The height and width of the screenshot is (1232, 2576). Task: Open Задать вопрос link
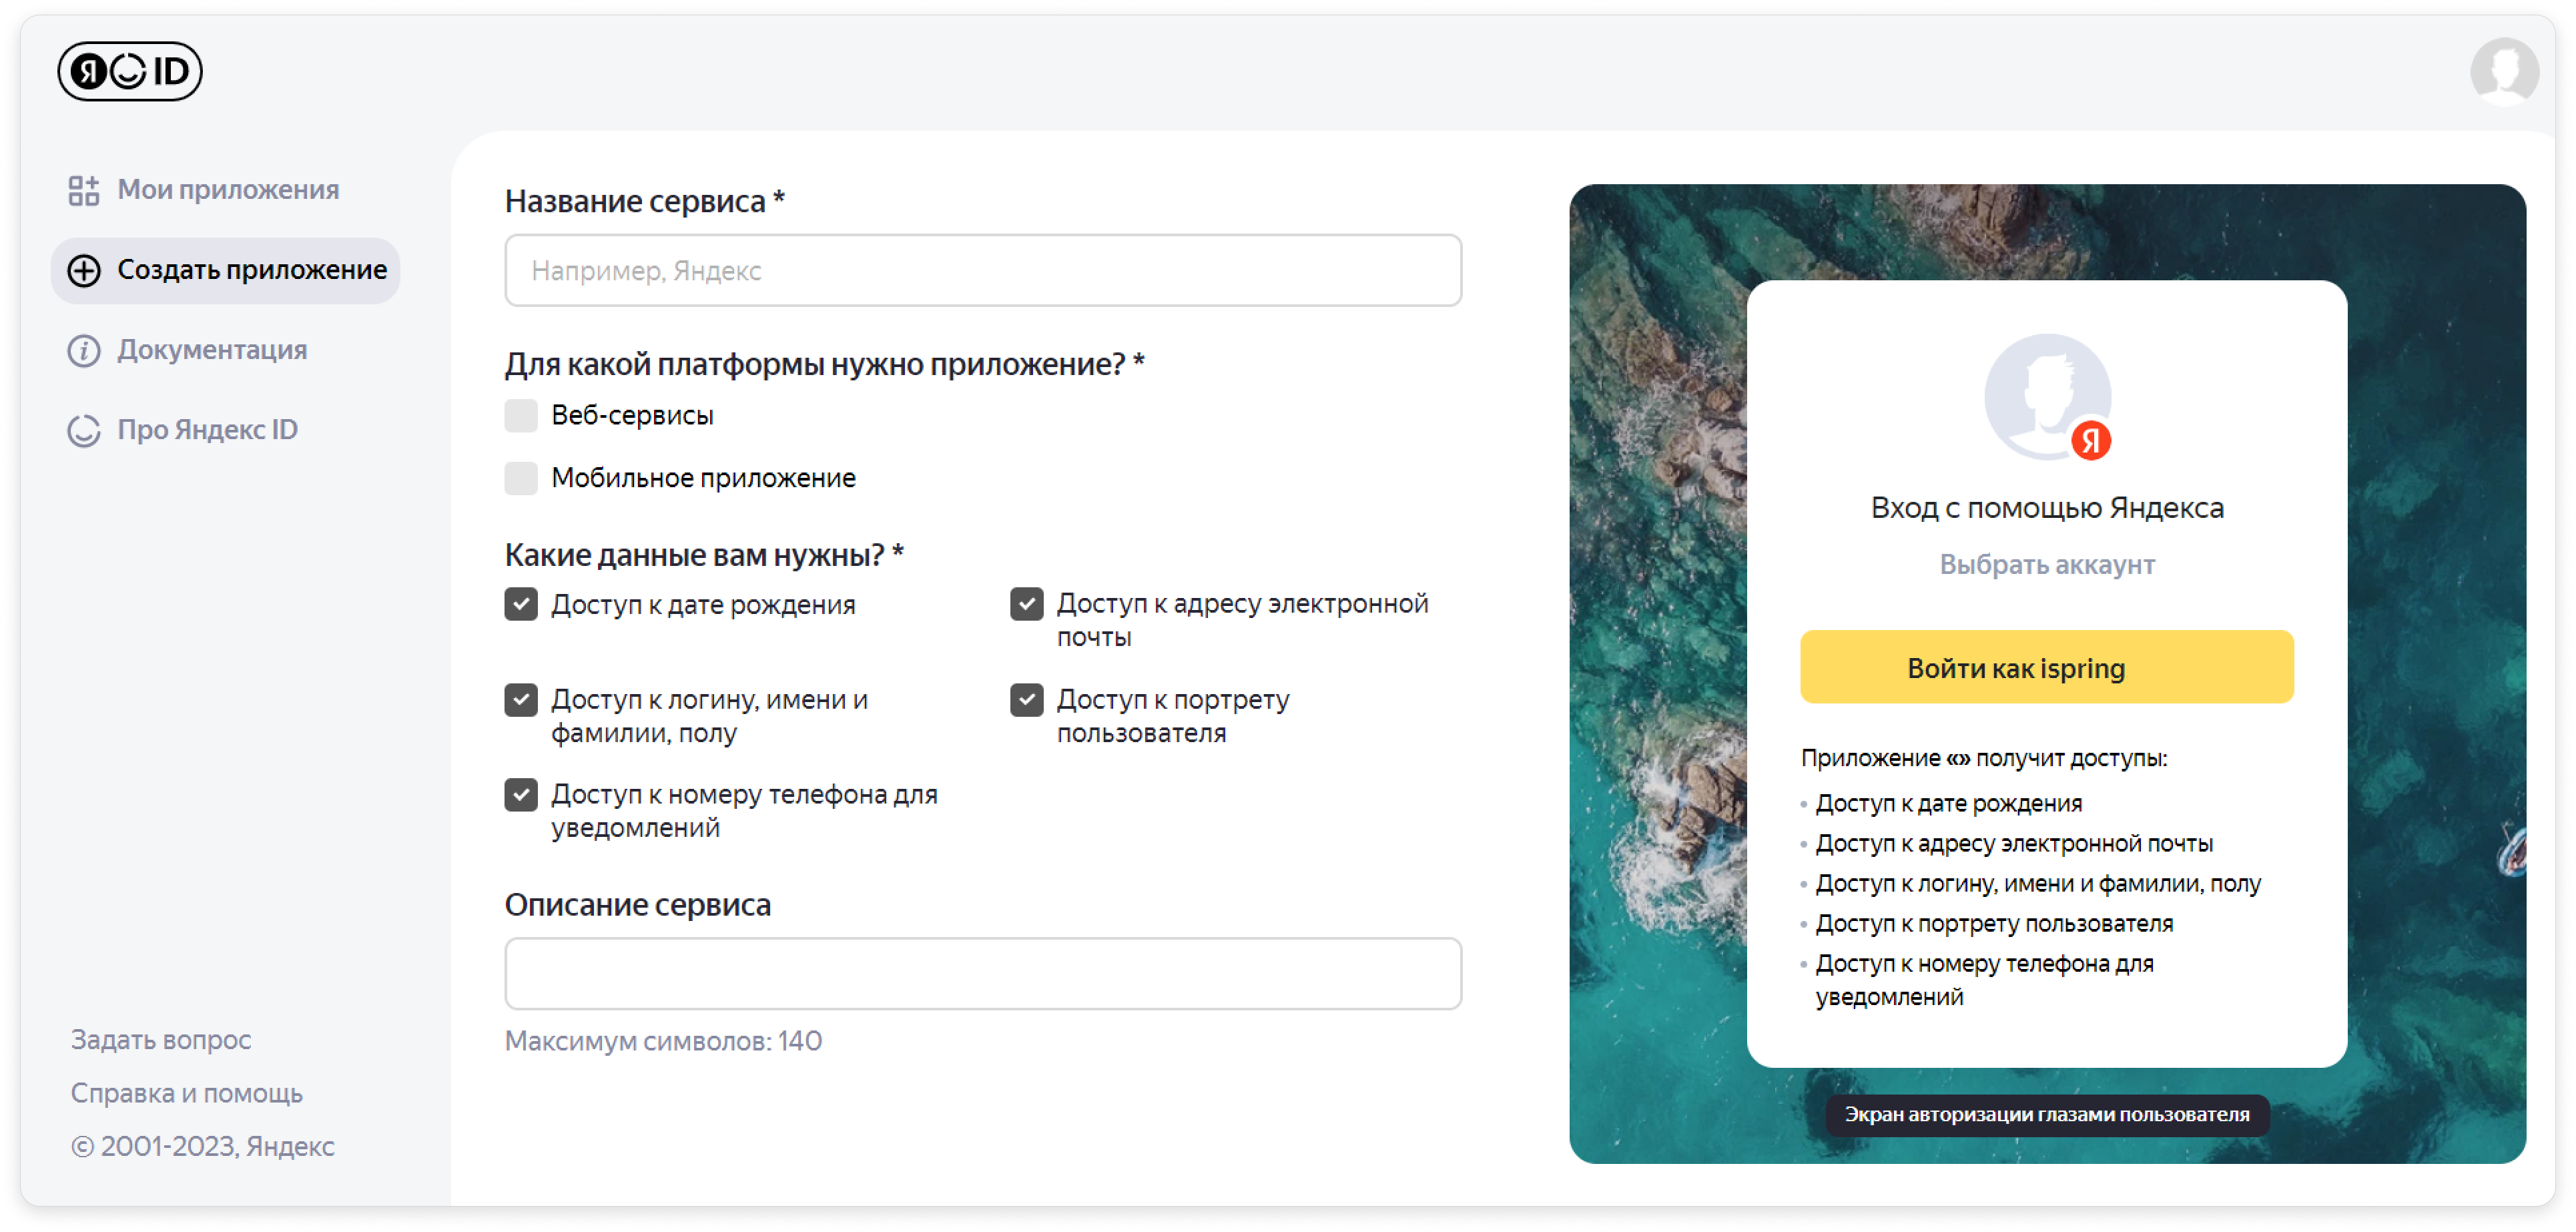pos(161,1040)
